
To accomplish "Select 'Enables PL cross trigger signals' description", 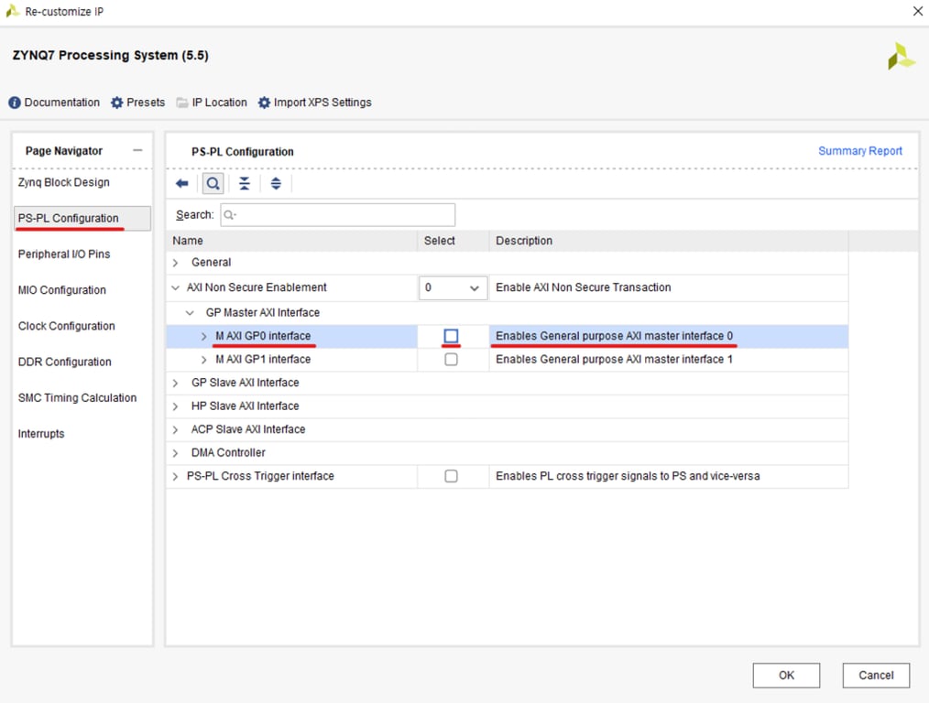I will click(628, 476).
